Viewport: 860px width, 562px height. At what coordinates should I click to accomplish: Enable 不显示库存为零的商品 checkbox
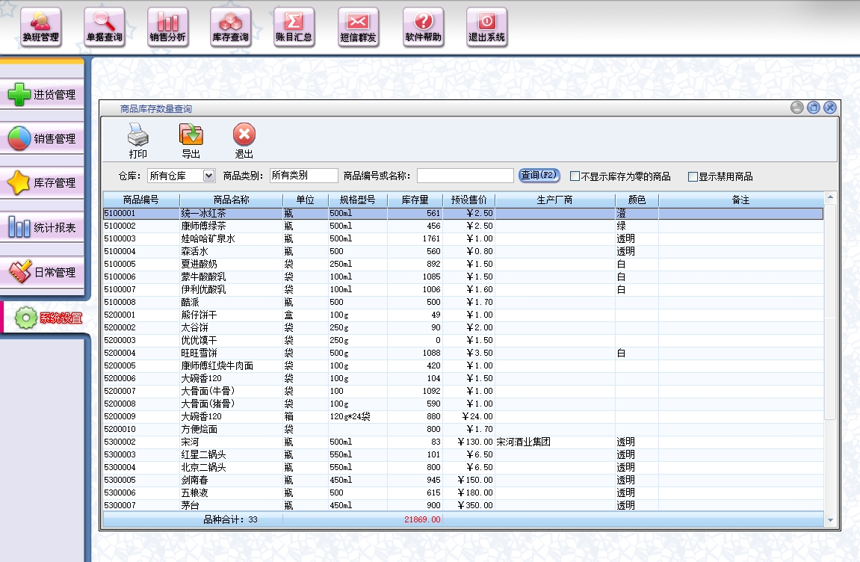pyautogui.click(x=575, y=177)
